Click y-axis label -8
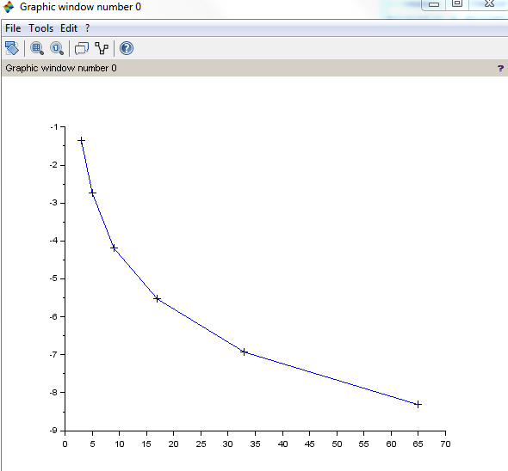Screen dimensions: 508x471 coord(53,393)
